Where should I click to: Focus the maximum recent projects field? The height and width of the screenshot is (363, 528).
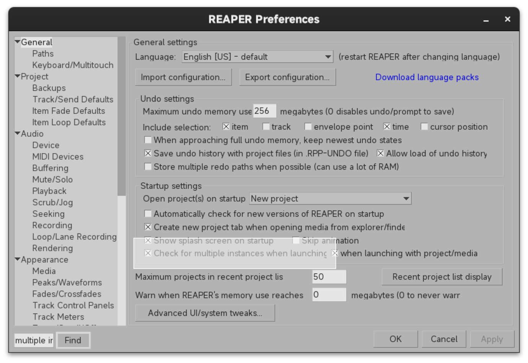329,277
